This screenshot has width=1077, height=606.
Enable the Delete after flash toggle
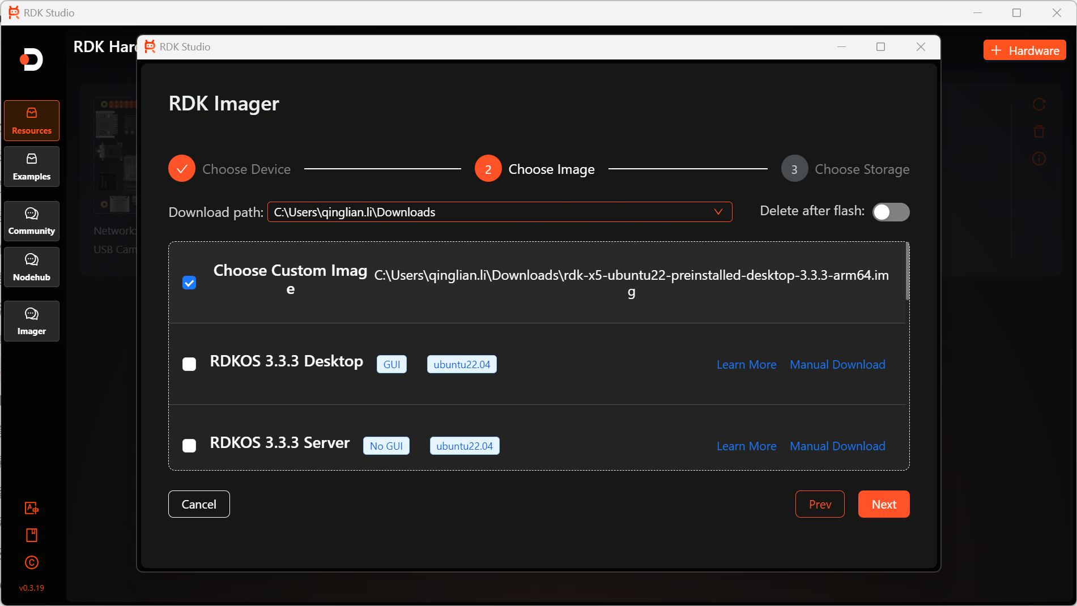(891, 212)
